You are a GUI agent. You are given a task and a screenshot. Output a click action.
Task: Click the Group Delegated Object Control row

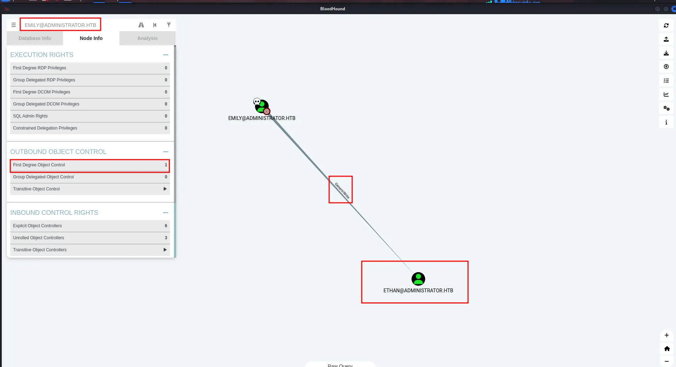(x=90, y=177)
